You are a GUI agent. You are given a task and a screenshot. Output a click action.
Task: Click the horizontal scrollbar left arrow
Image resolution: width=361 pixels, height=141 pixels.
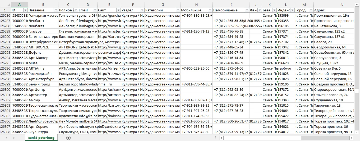click(x=222, y=138)
